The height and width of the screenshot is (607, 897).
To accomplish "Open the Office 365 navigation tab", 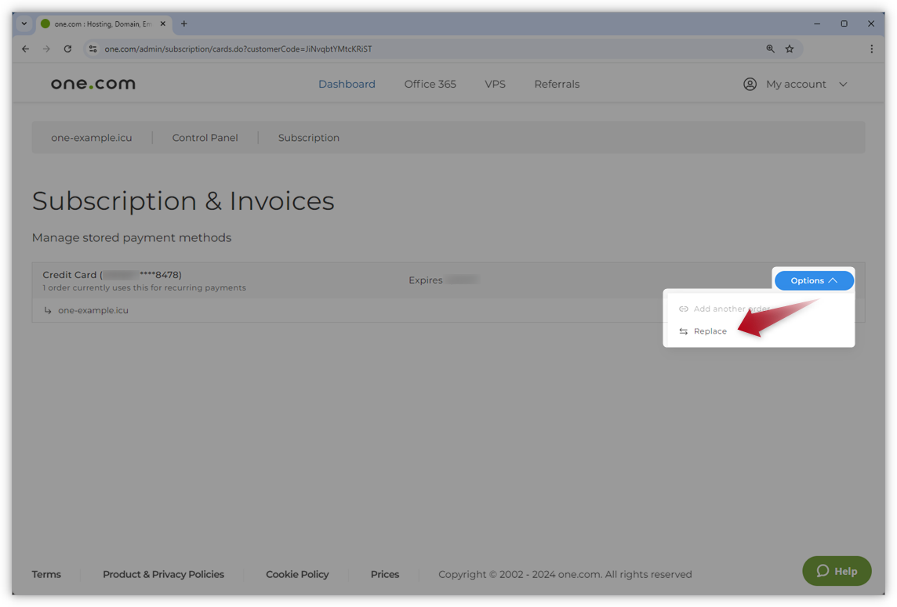I will click(x=430, y=84).
